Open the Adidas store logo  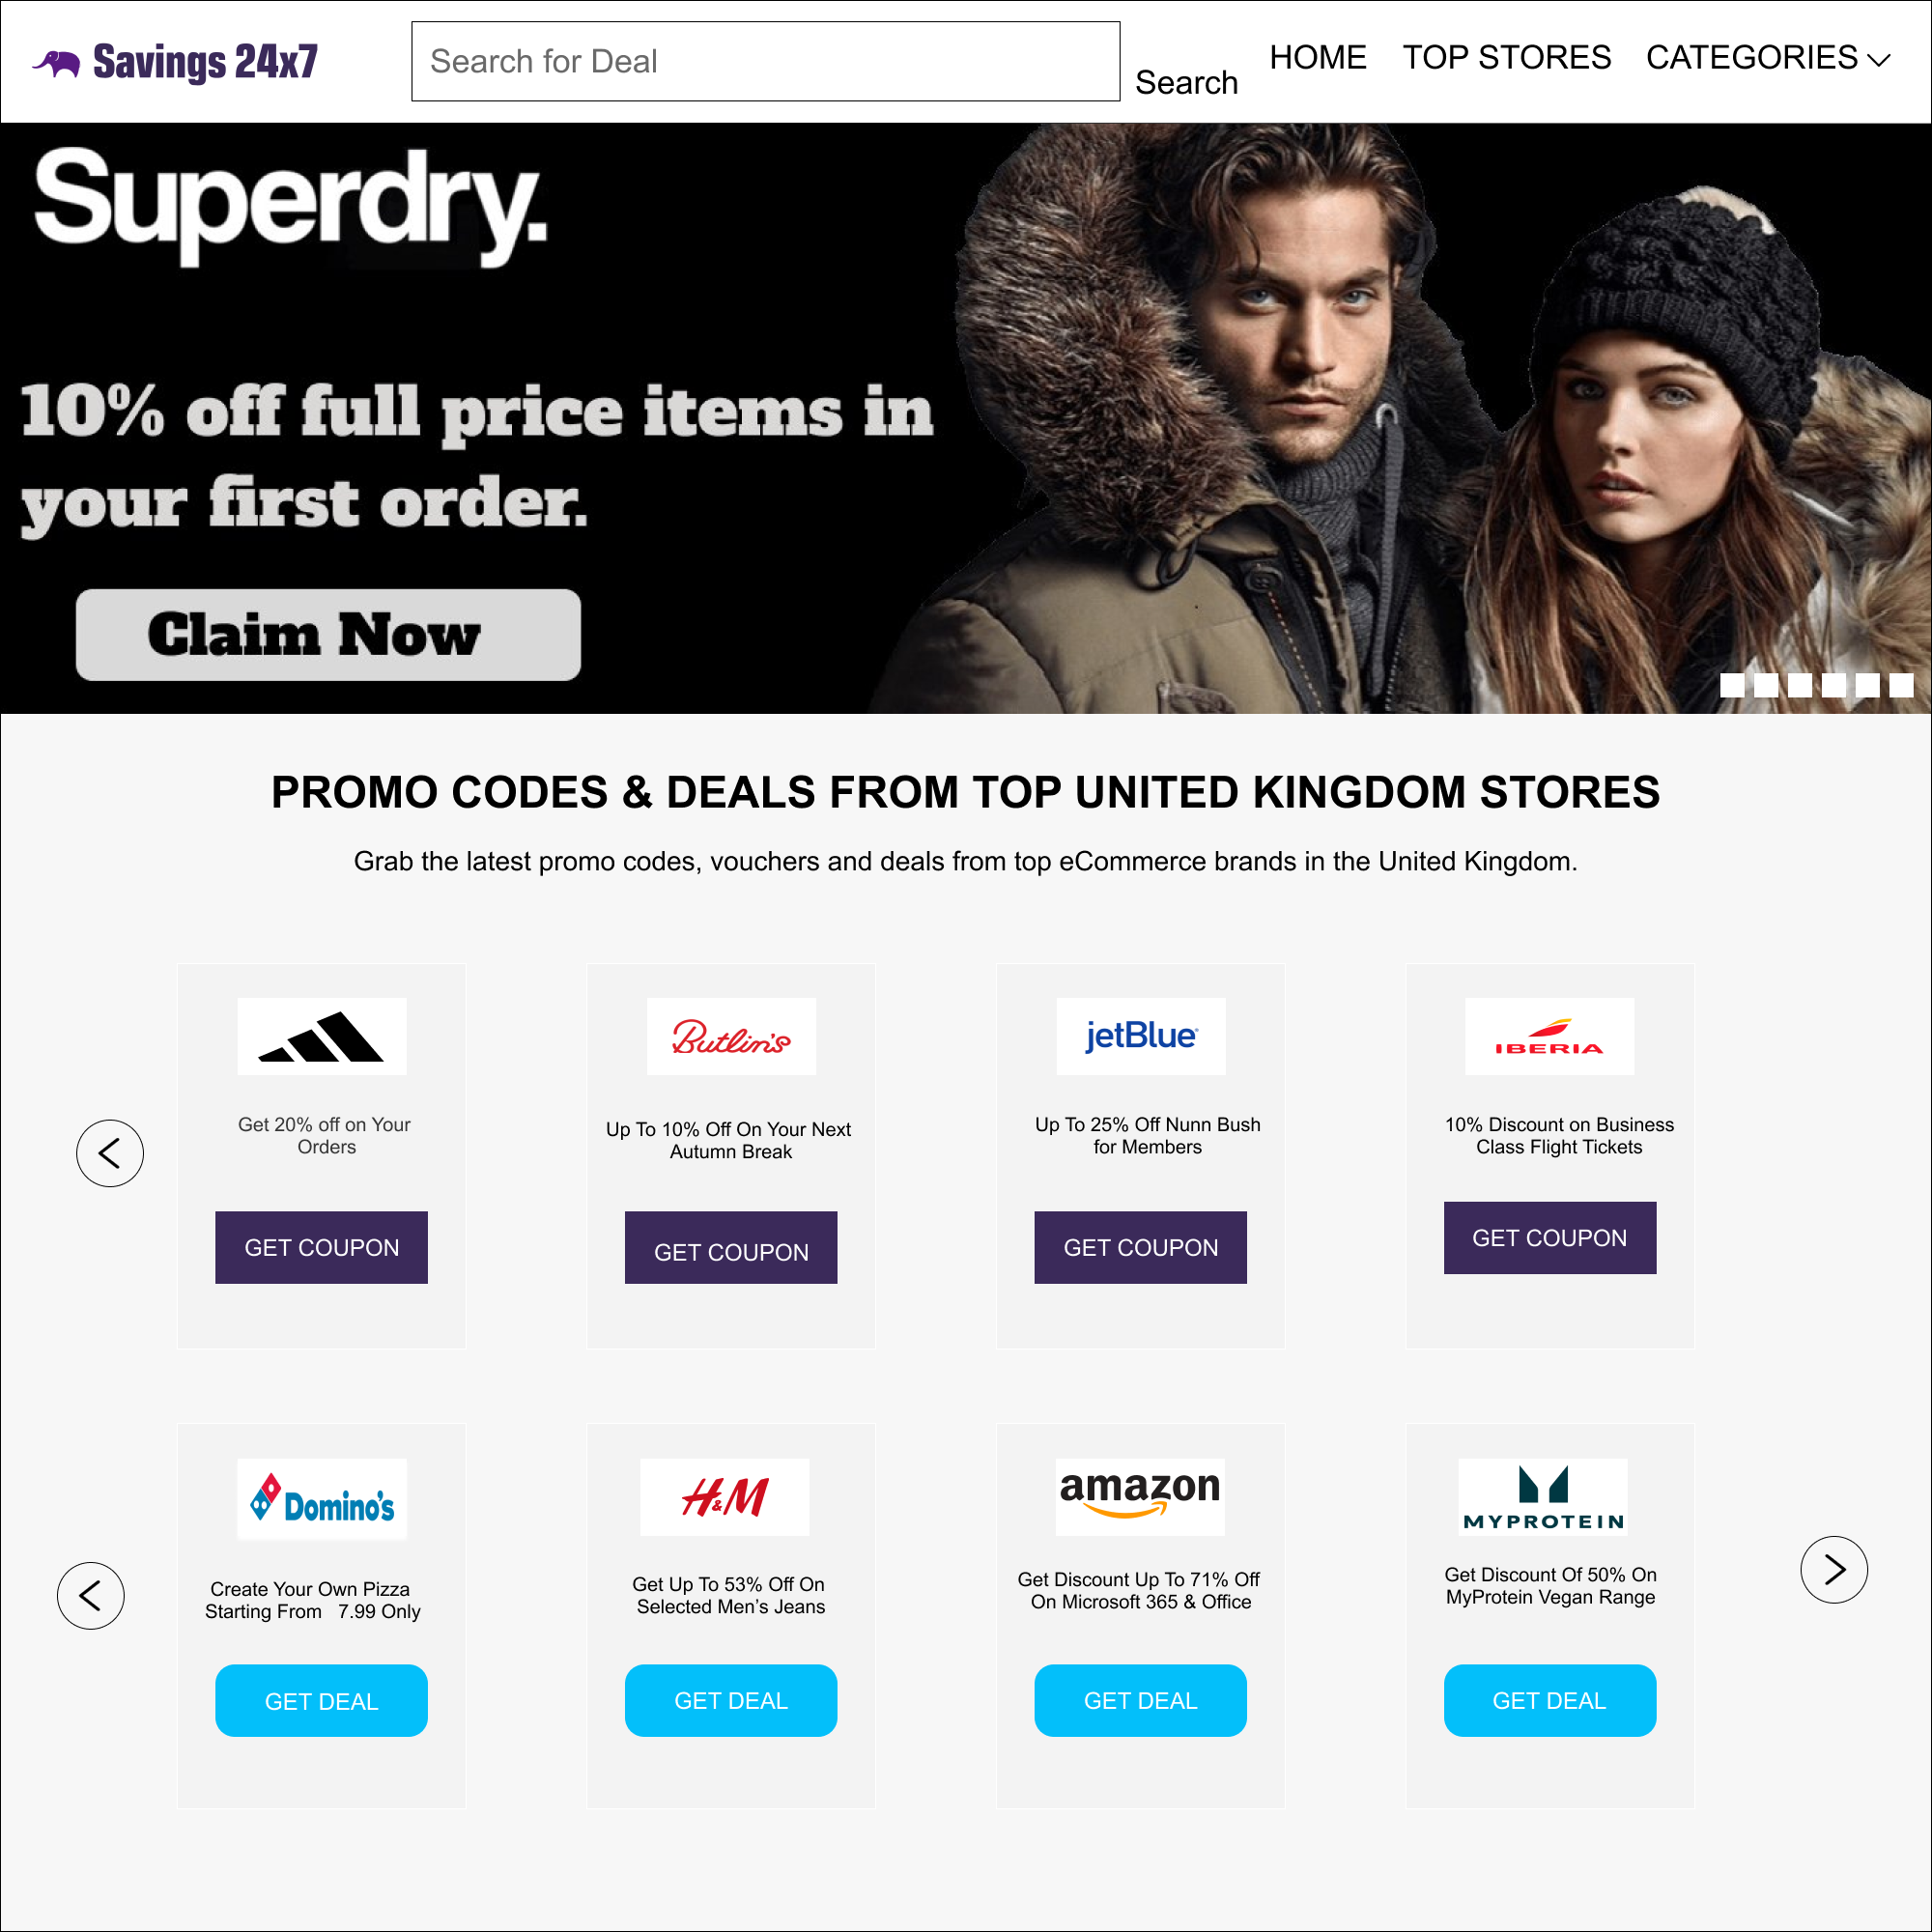(x=322, y=1036)
